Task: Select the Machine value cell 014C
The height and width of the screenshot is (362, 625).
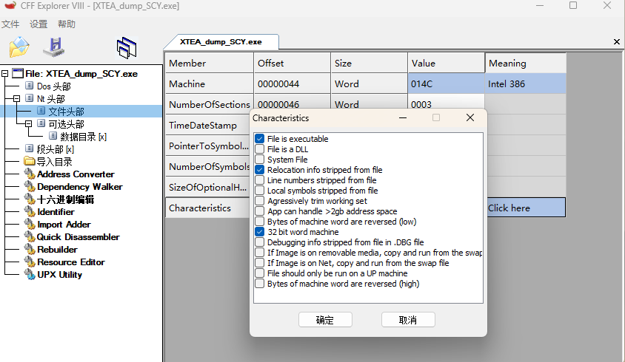Action: point(446,84)
